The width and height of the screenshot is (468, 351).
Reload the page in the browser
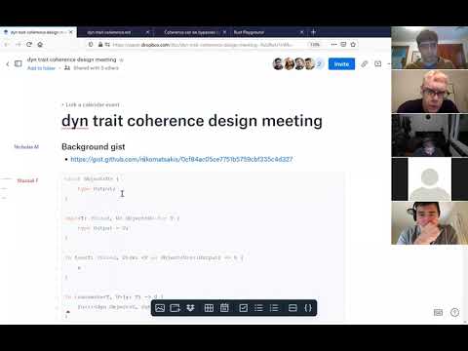[x=29, y=45]
